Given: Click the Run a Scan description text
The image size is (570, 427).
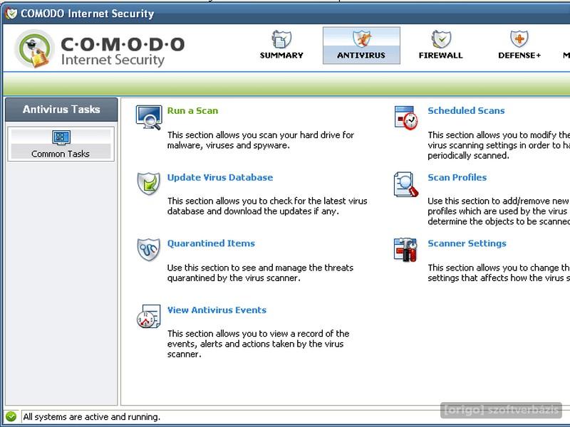Looking at the screenshot, I should point(260,140).
